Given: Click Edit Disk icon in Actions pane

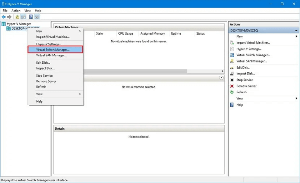Looking at the screenshot, I should 232,68.
